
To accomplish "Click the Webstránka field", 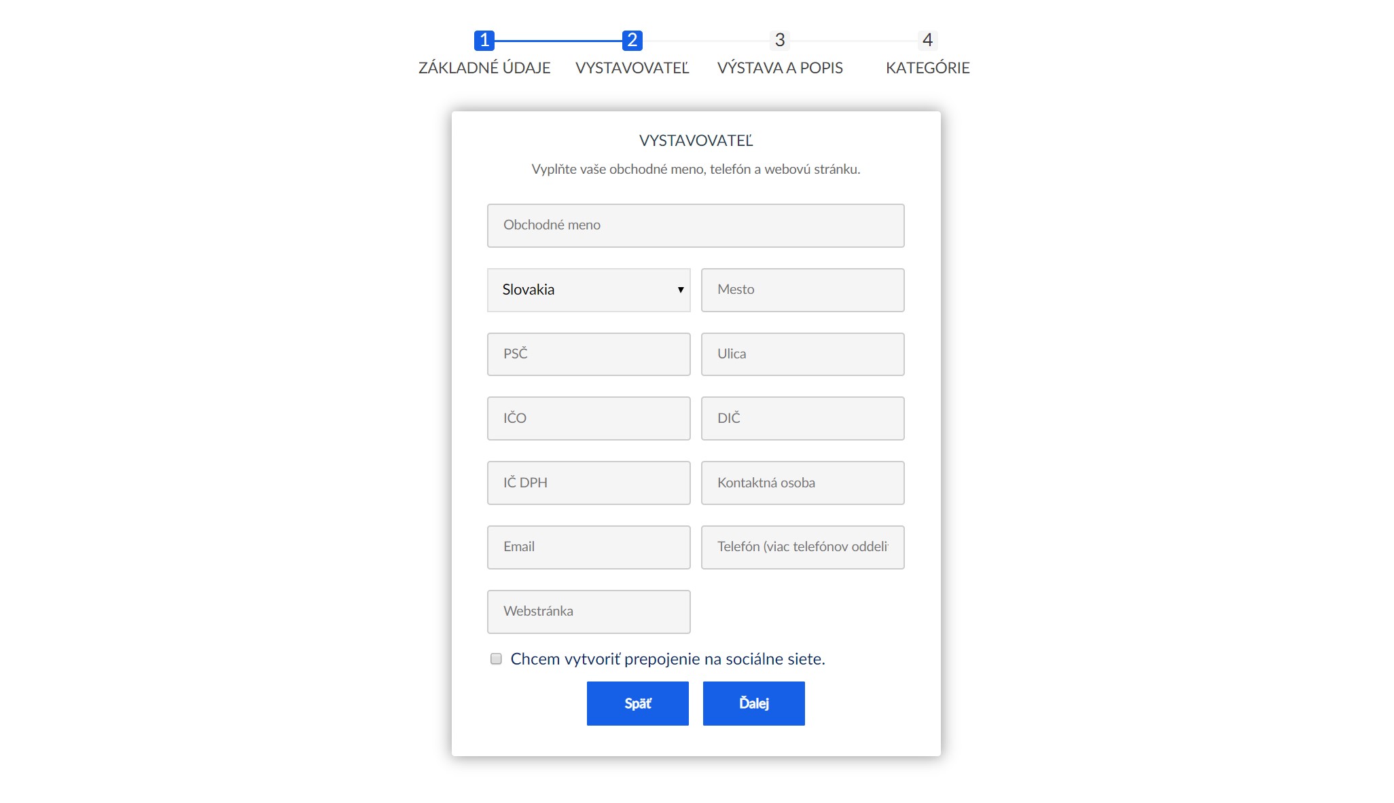I will tap(588, 612).
